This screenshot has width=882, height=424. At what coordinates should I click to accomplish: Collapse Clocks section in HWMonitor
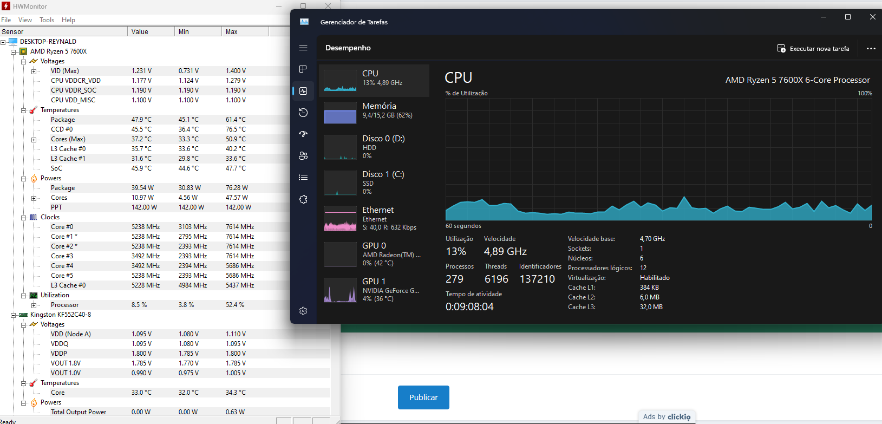tap(24, 217)
